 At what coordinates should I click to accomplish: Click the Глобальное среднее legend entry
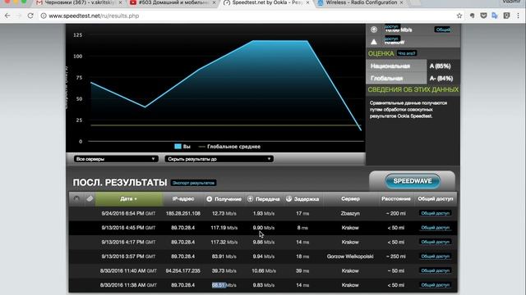pyautogui.click(x=230, y=147)
